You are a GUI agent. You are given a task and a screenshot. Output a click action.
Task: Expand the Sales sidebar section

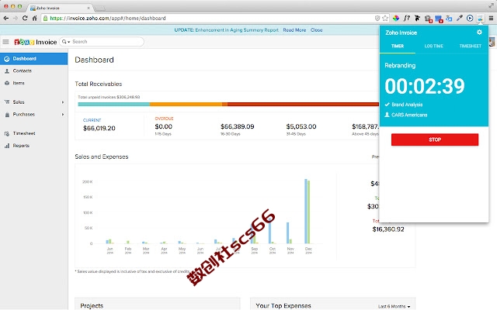(33, 102)
